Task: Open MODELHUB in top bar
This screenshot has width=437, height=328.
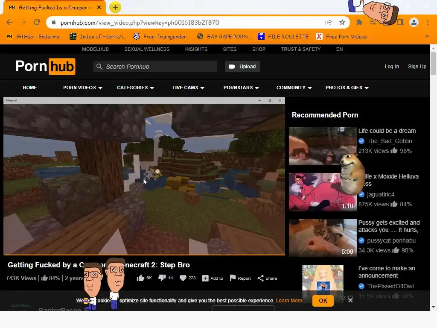Action: click(95, 49)
